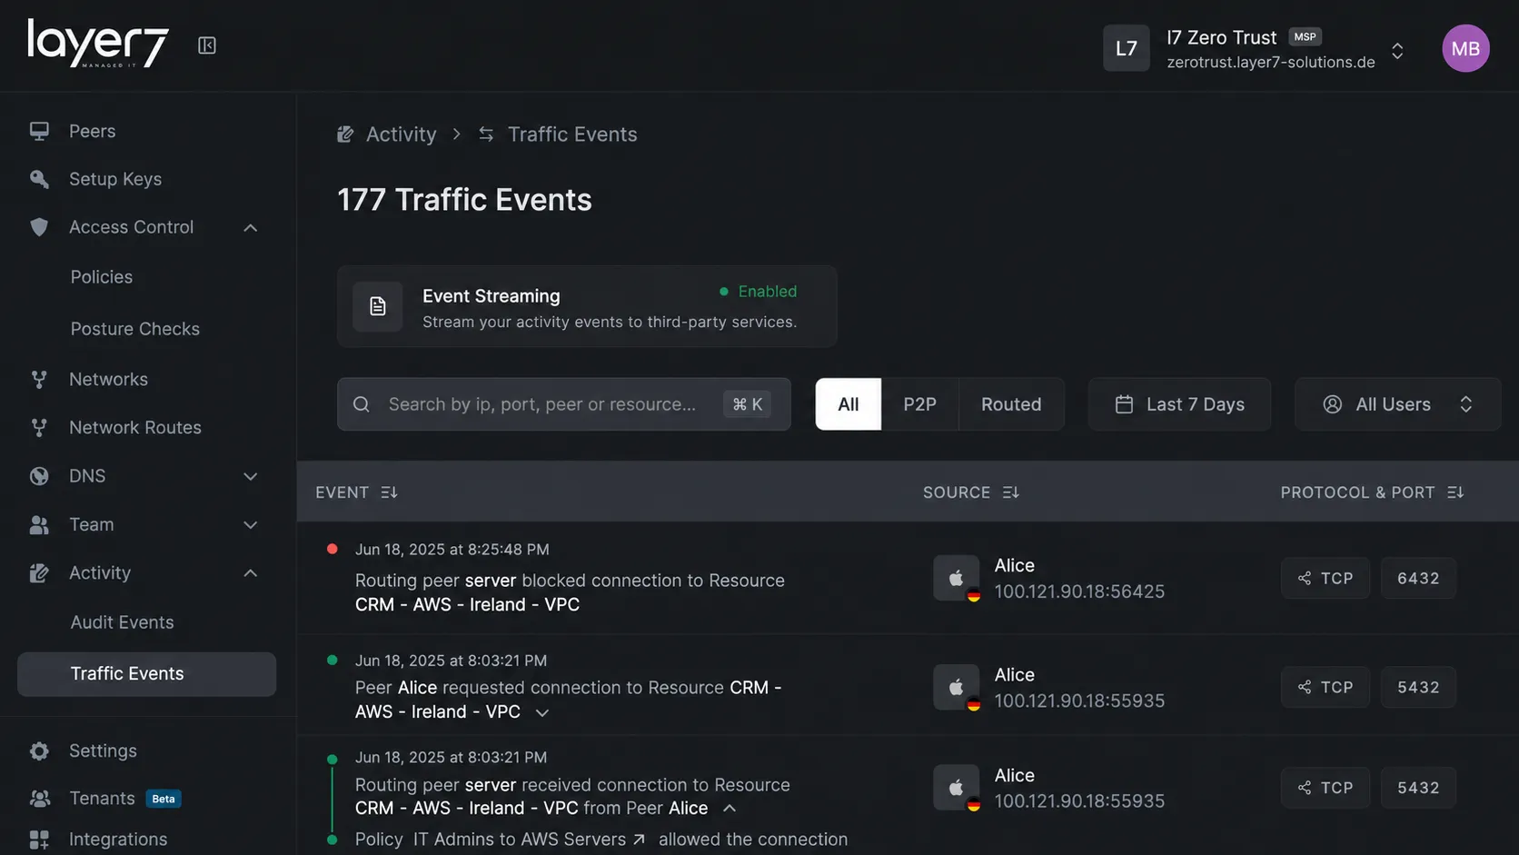Expand the Alice requested connection event
The width and height of the screenshot is (1519, 855).
click(x=542, y=713)
